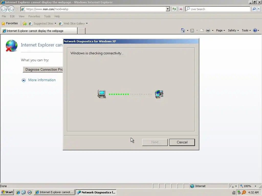
Task: Click the Protected Mode lock icon in status bar
Action: point(232,186)
